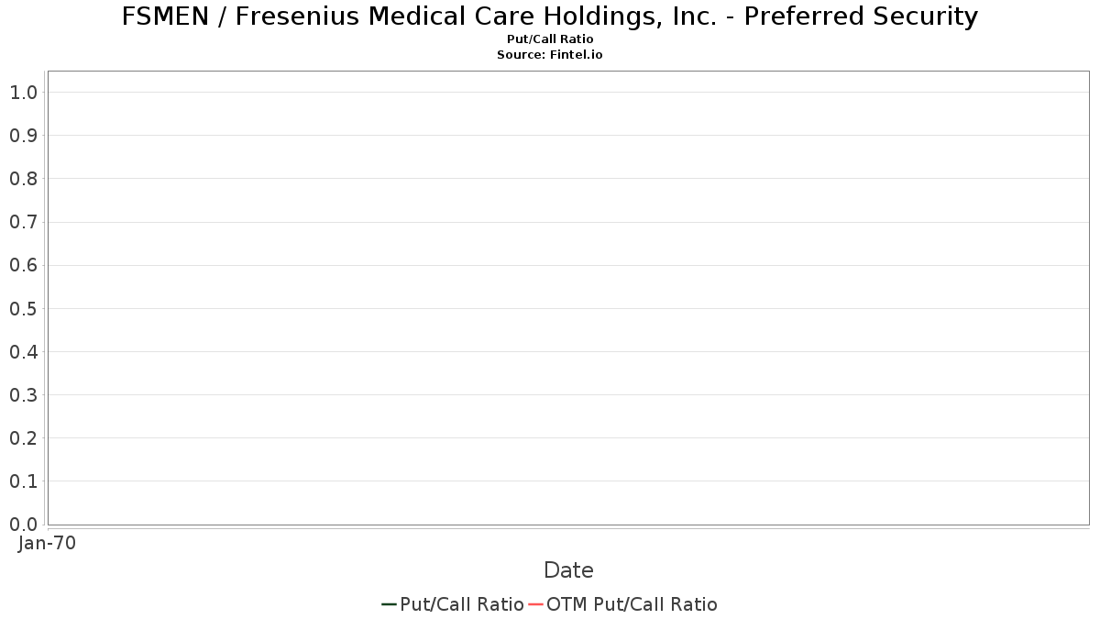Click the Jan-70 x-axis tick label
The height and width of the screenshot is (619, 1100).
pos(47,543)
